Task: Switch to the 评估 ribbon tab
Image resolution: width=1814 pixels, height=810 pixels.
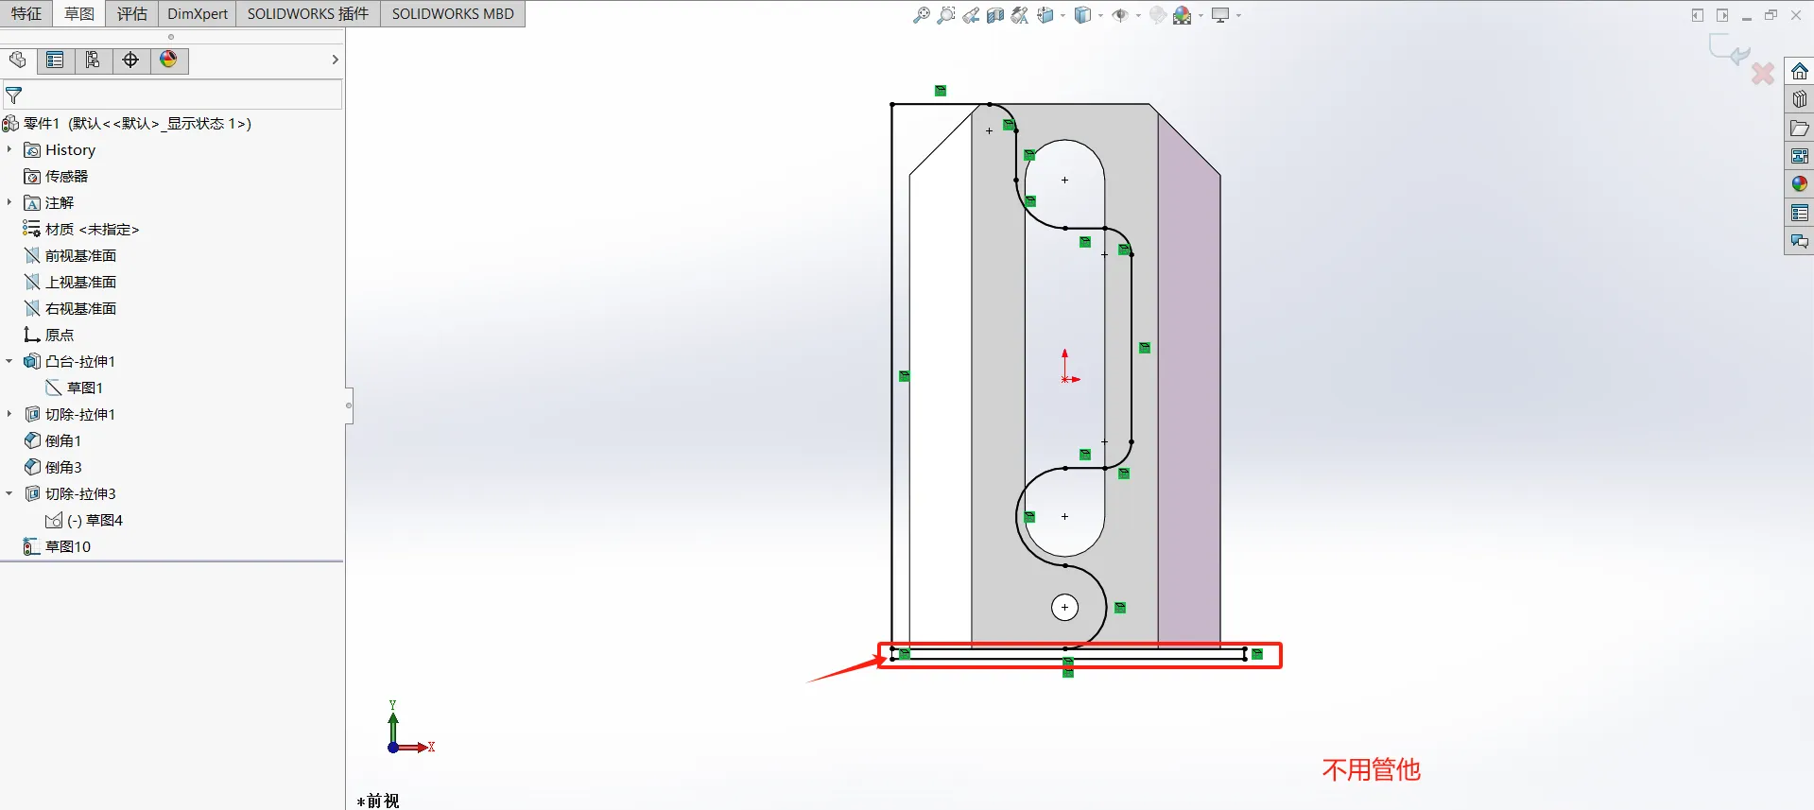Action: (x=132, y=13)
